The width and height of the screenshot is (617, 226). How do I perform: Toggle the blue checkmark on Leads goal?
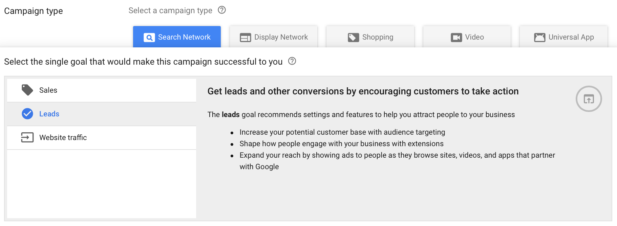(27, 114)
